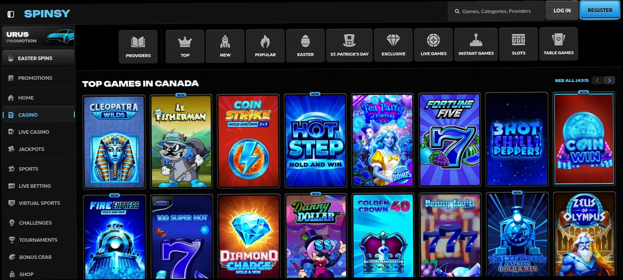
Task: Collapse the sidebar with the panel icon
Action: (x=11, y=14)
